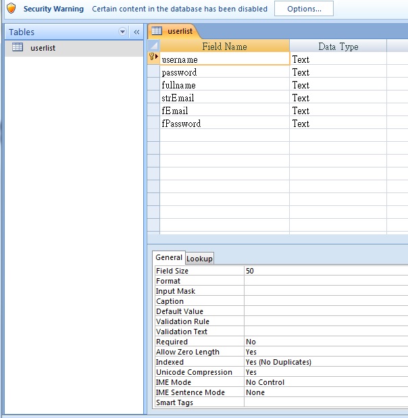Click the Field Size value box

click(x=326, y=271)
